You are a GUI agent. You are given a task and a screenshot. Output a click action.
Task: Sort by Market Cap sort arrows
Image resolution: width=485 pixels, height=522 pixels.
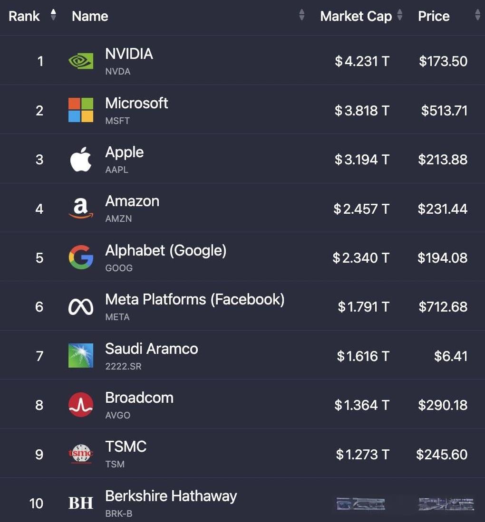pyautogui.click(x=400, y=15)
